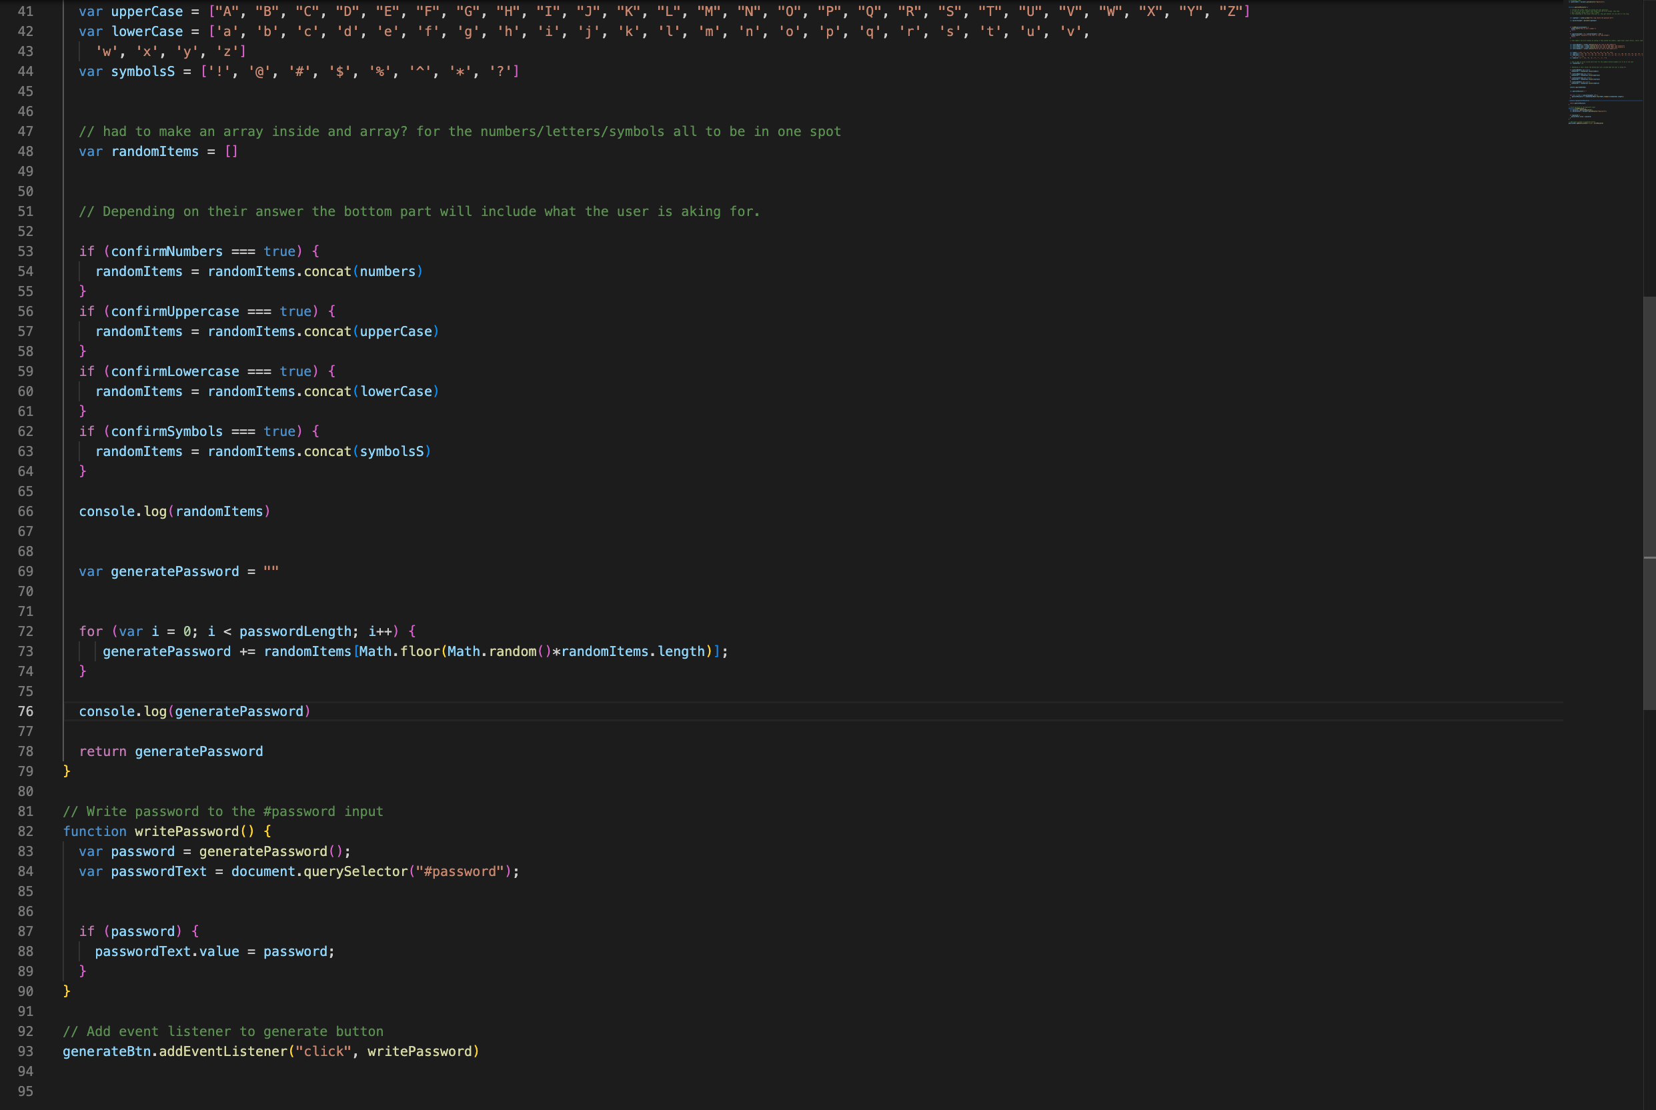The height and width of the screenshot is (1110, 1656).
Task: Click line number 76 in the gutter
Action: point(25,711)
